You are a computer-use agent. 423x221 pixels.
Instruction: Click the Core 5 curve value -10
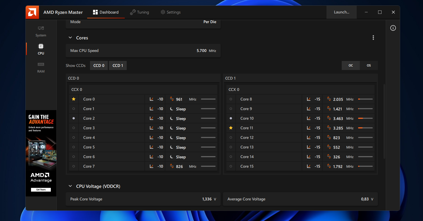click(x=160, y=147)
